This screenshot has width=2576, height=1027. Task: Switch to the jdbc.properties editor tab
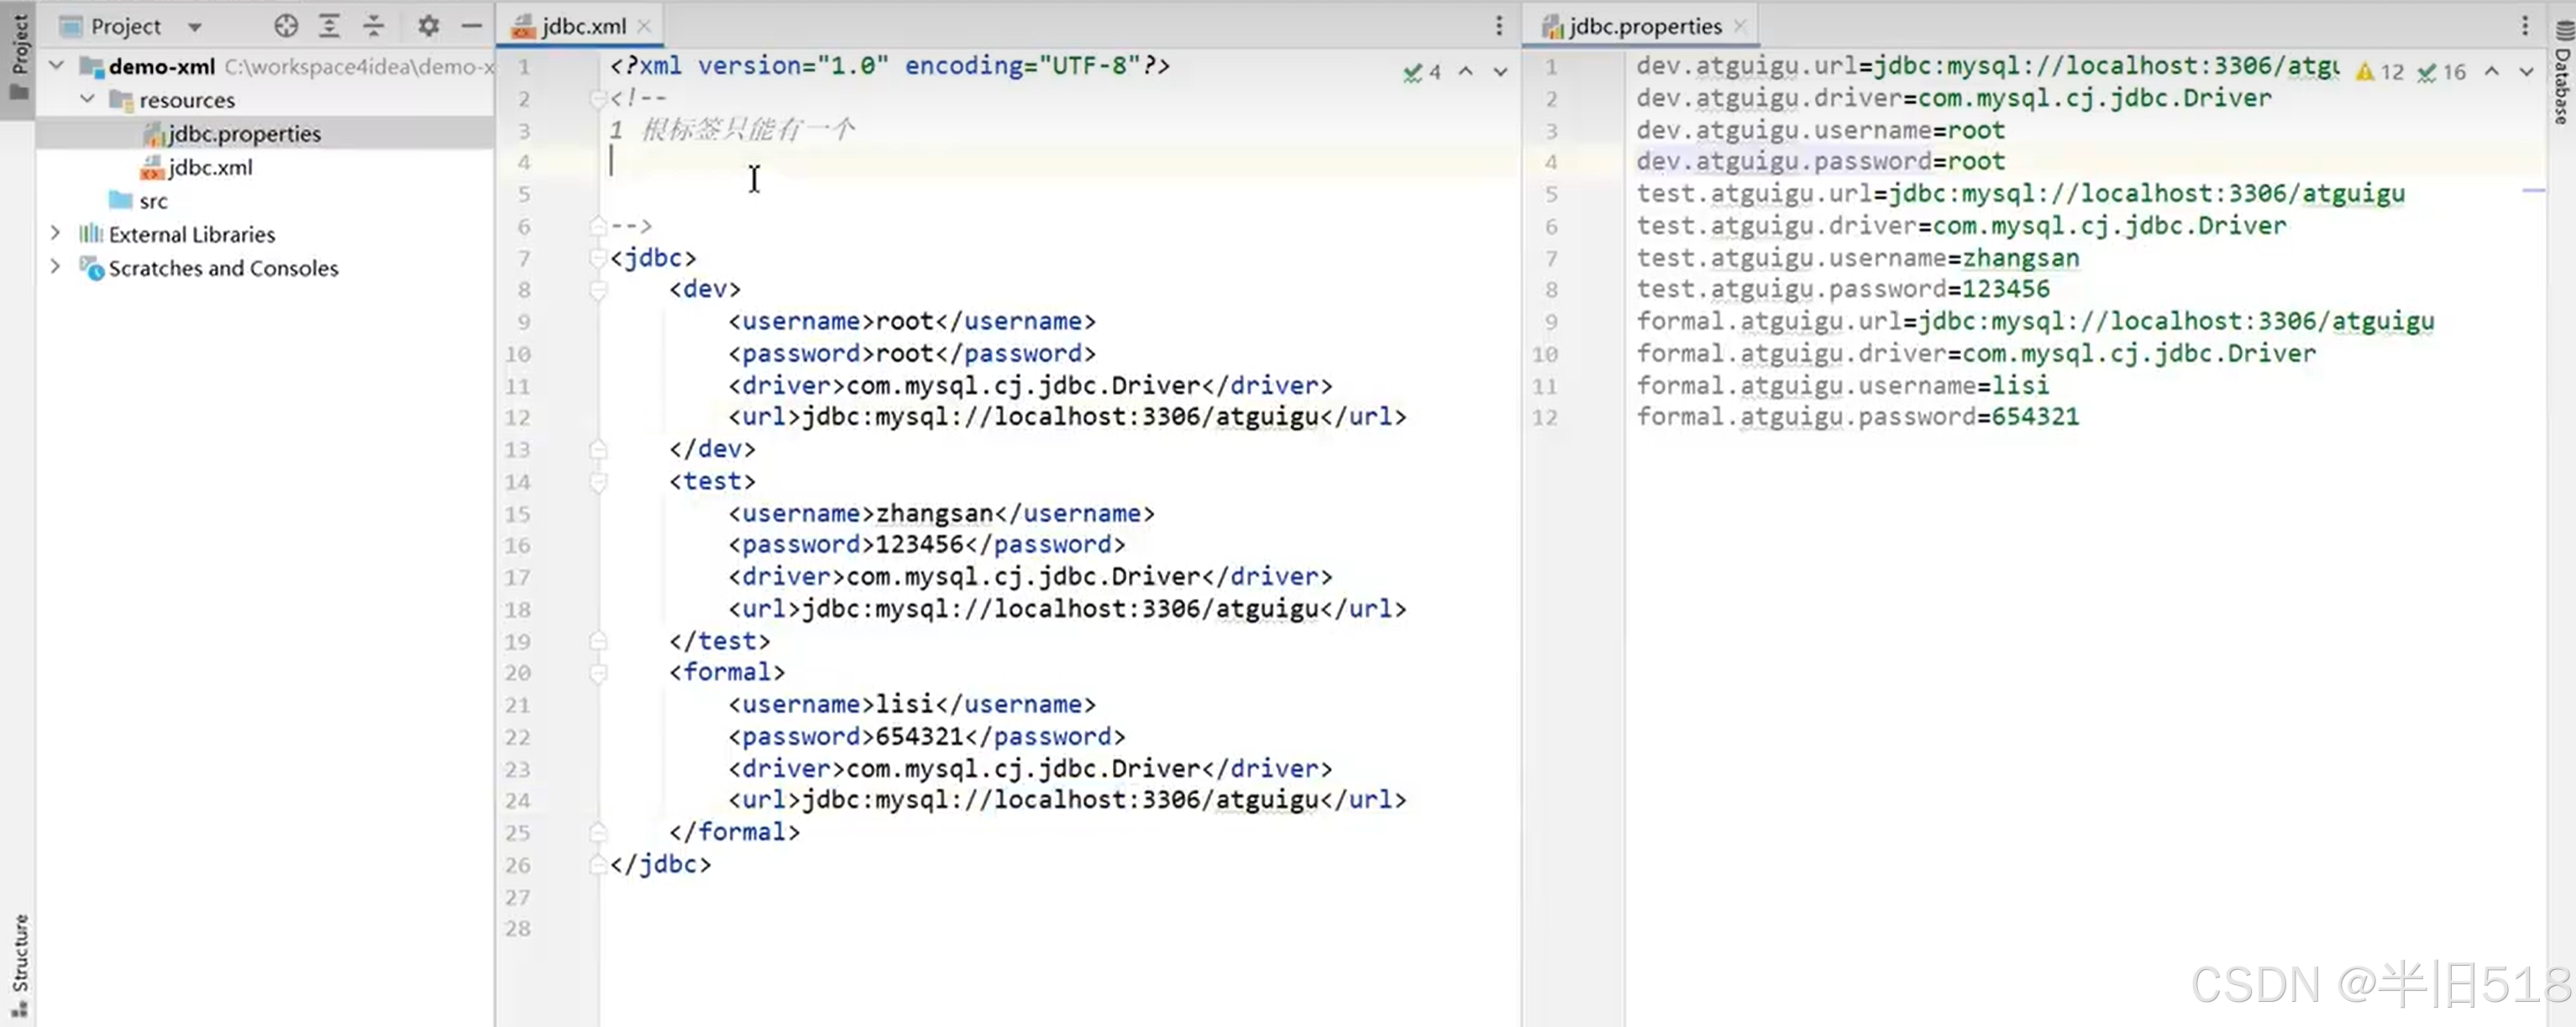coord(1642,26)
